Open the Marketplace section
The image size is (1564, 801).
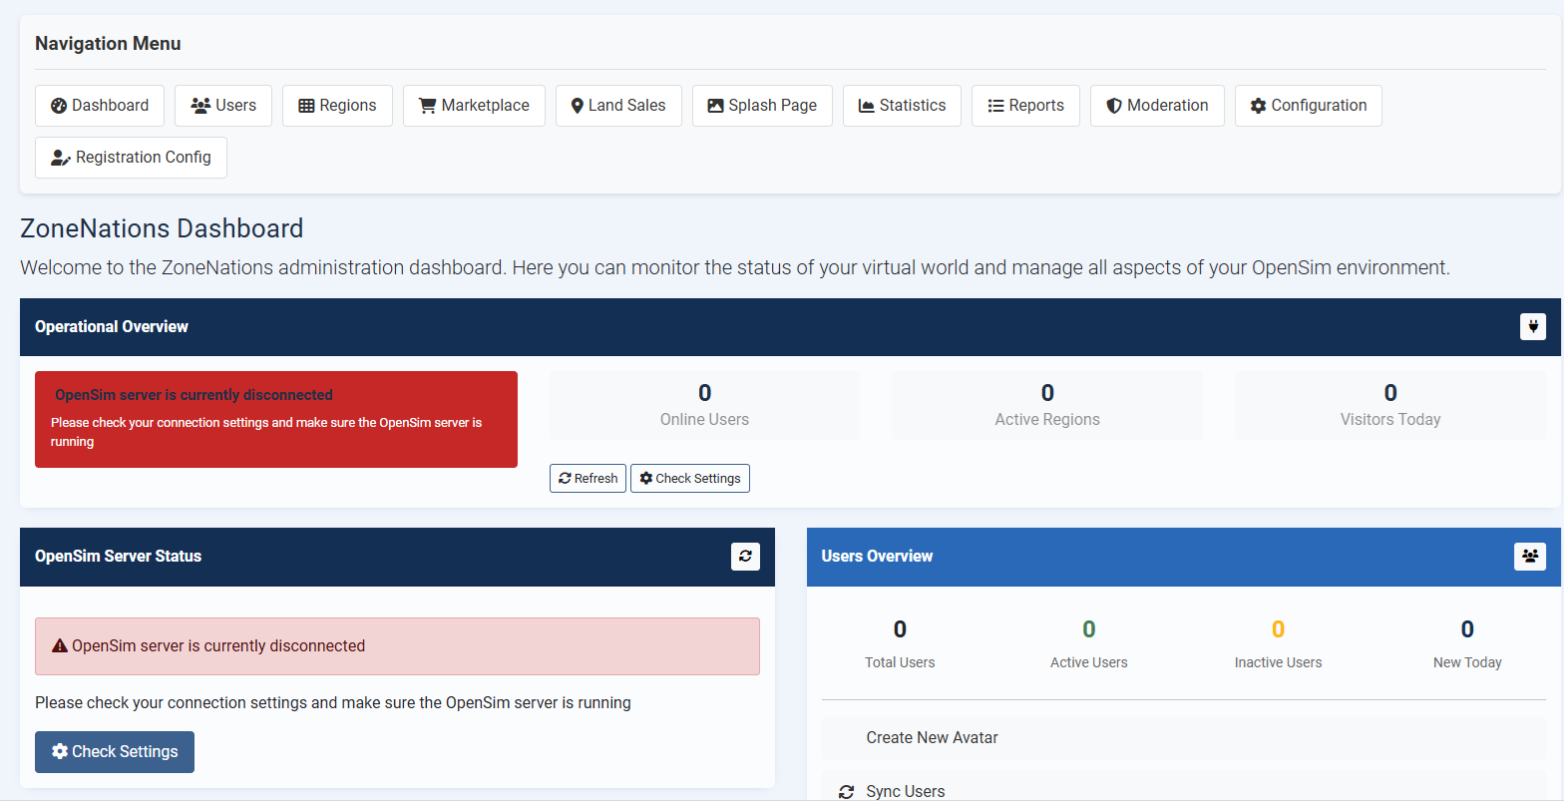tap(474, 106)
